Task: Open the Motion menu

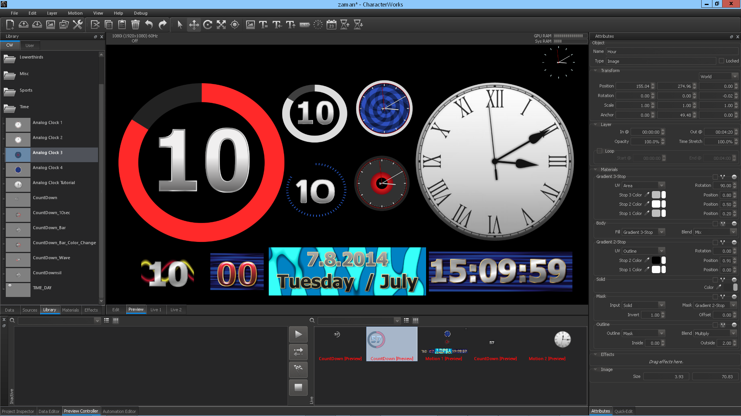Action: (75, 13)
